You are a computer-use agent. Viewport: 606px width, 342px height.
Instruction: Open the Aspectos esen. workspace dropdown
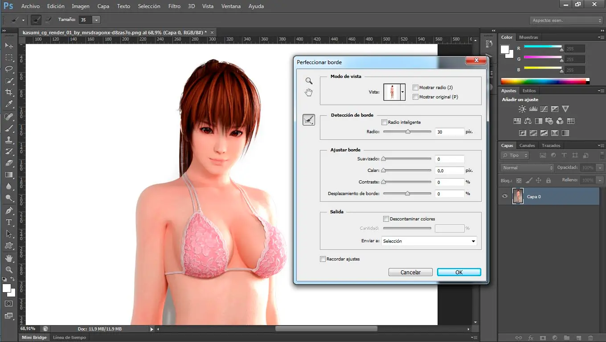pyautogui.click(x=566, y=20)
